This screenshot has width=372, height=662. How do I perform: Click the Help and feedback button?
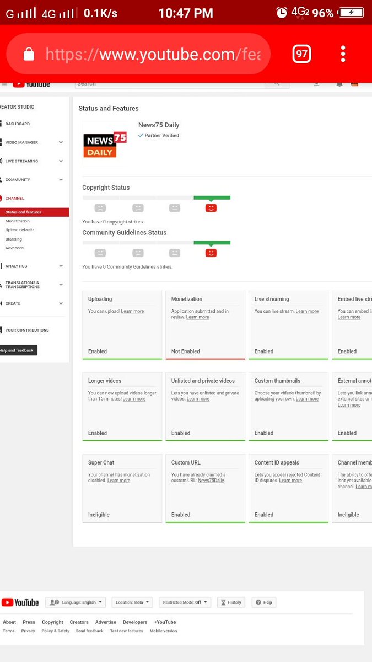click(17, 350)
